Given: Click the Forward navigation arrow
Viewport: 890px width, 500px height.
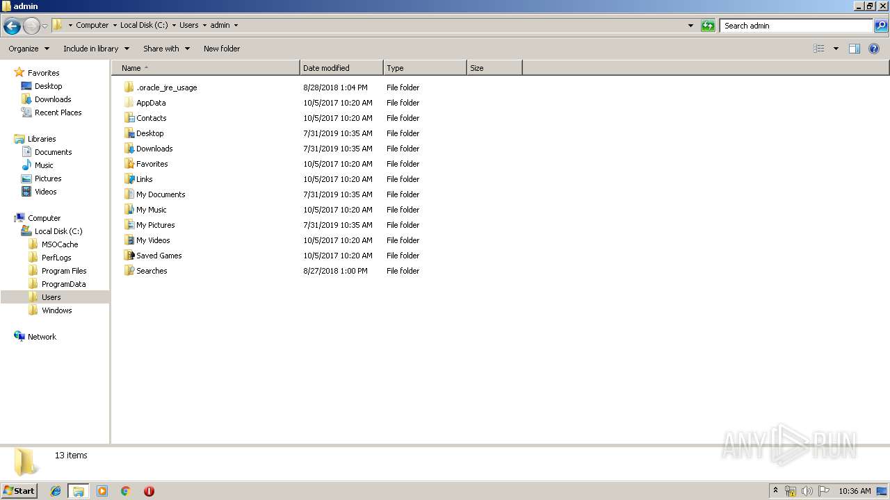Looking at the screenshot, I should pos(31,26).
